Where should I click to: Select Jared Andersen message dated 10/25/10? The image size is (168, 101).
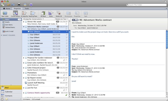tap(45, 43)
